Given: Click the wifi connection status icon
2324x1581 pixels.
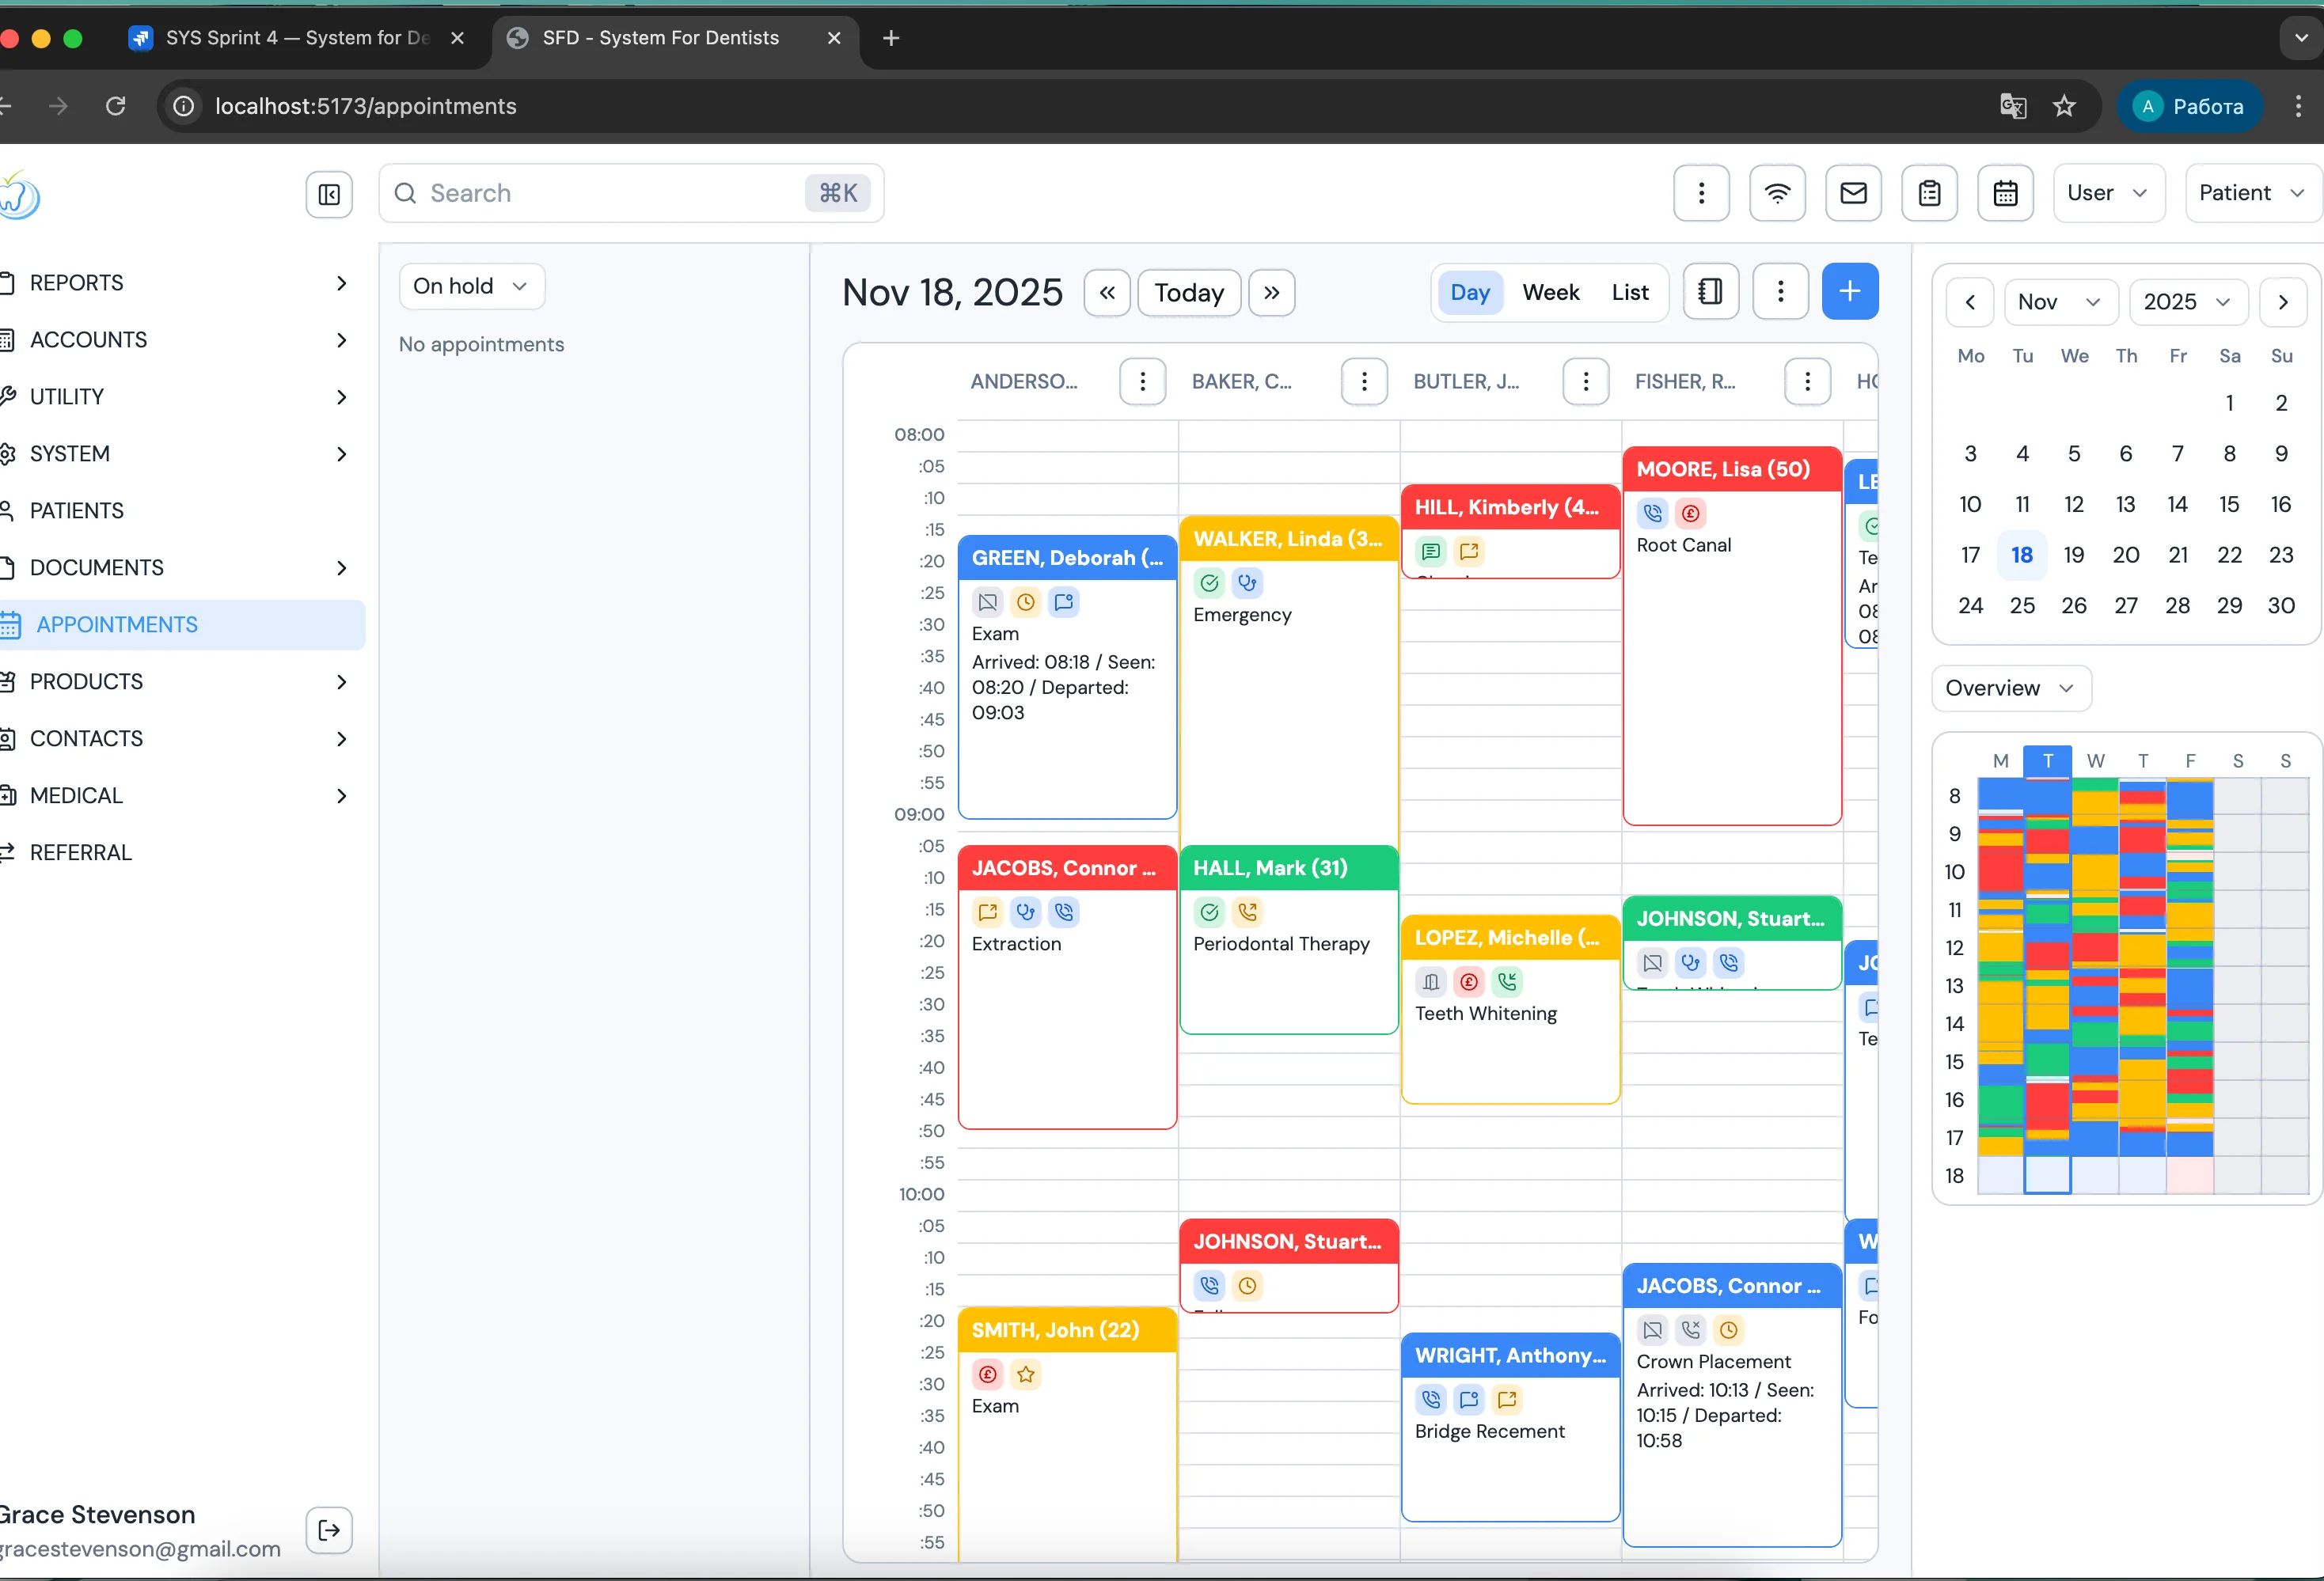Looking at the screenshot, I should point(1777,193).
